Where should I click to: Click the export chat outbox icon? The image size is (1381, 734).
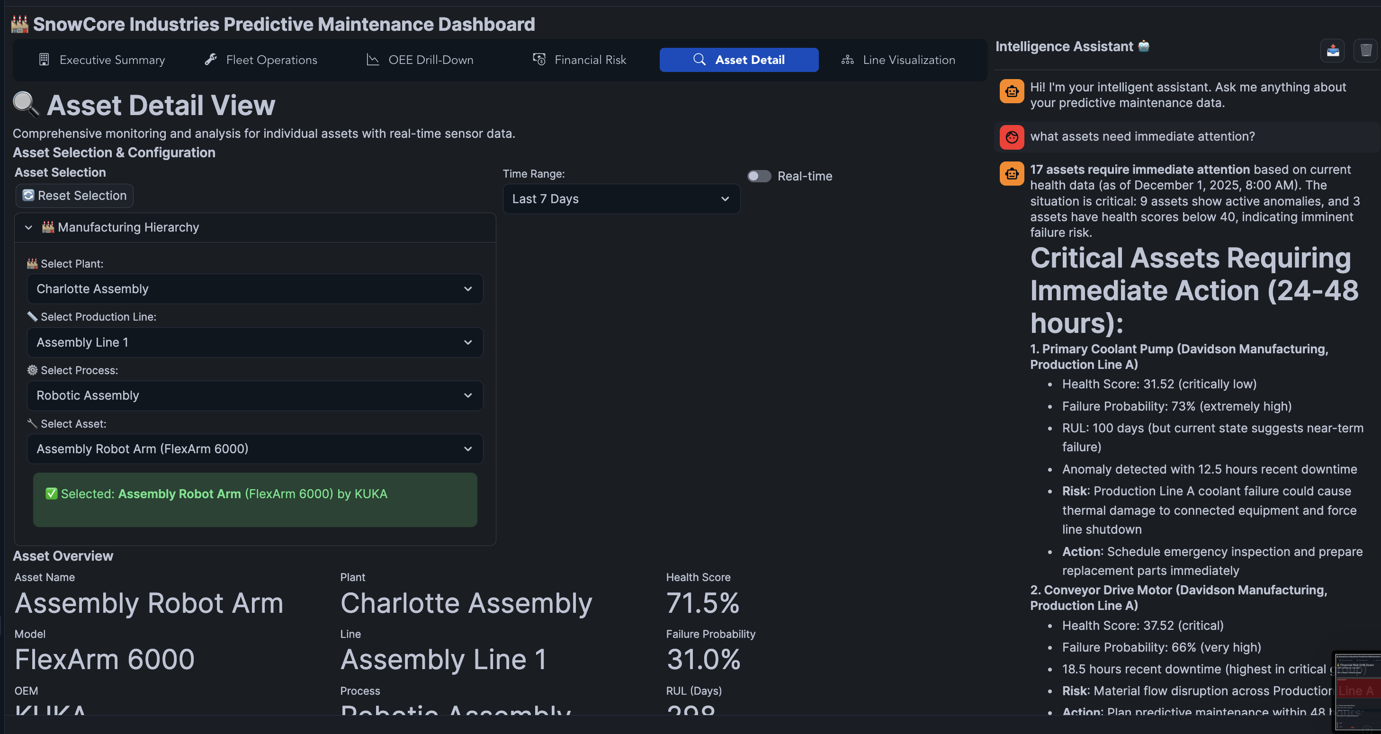click(x=1332, y=51)
